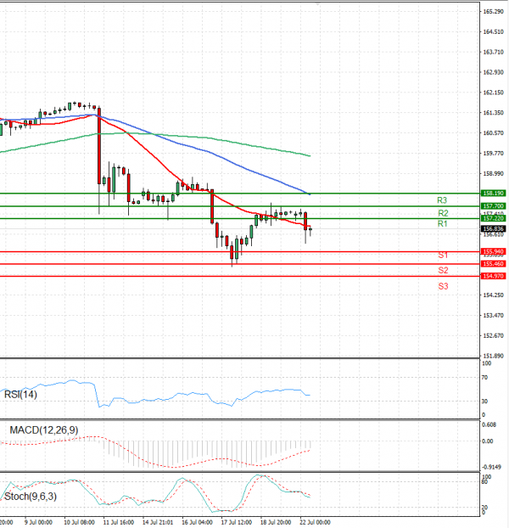This screenshot has width=509, height=528.
Task: Click the RSI(14) indicator label
Action: point(20,395)
